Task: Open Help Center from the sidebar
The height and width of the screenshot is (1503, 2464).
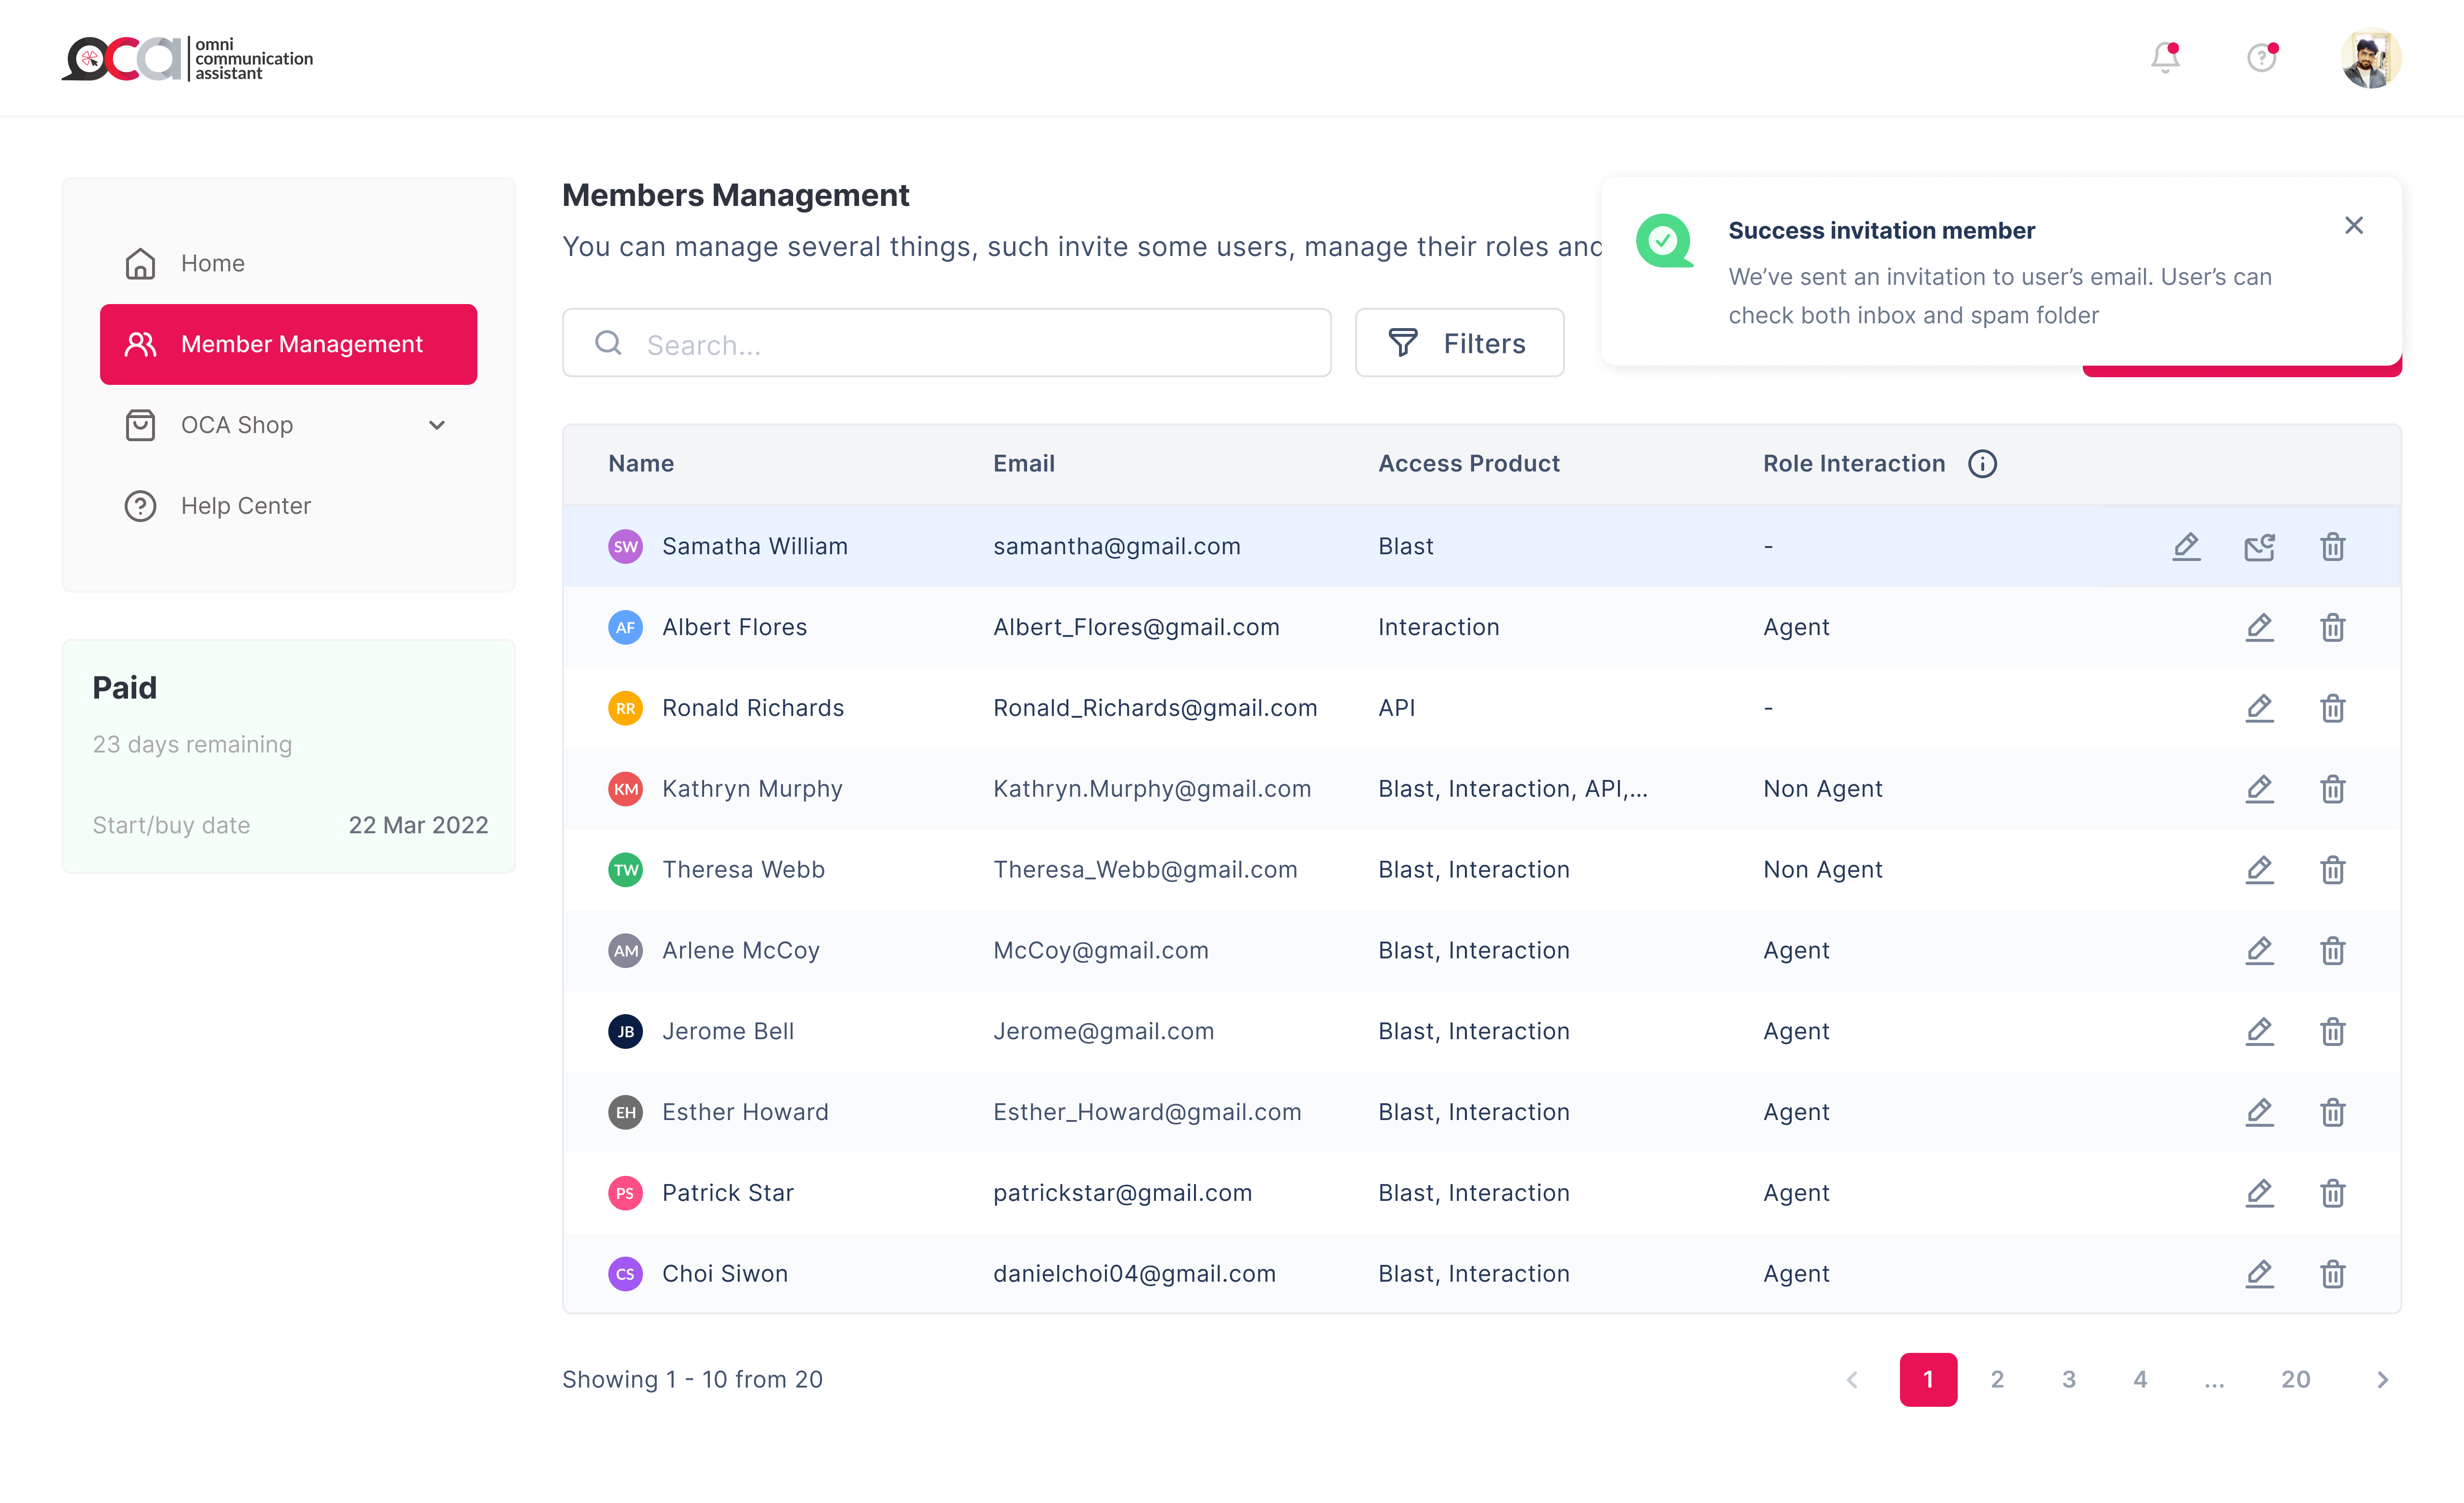Action: (245, 506)
